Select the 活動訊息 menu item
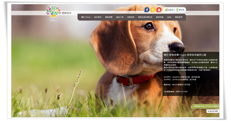Viewport: 231px width, 122px height. pos(131,17)
